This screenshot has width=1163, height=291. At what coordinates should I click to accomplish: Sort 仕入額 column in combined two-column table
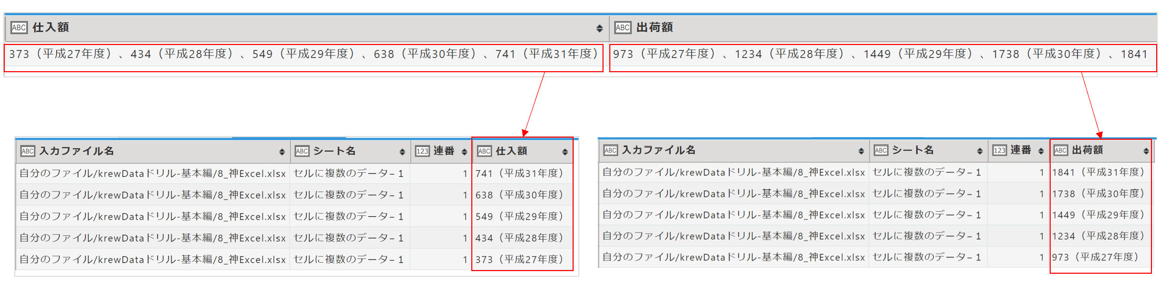click(x=599, y=28)
